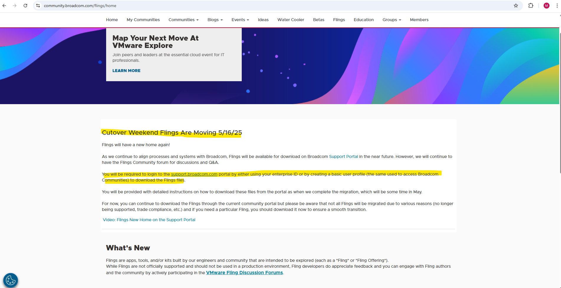Open the Ideas nav item
The height and width of the screenshot is (288, 561).
tap(263, 20)
